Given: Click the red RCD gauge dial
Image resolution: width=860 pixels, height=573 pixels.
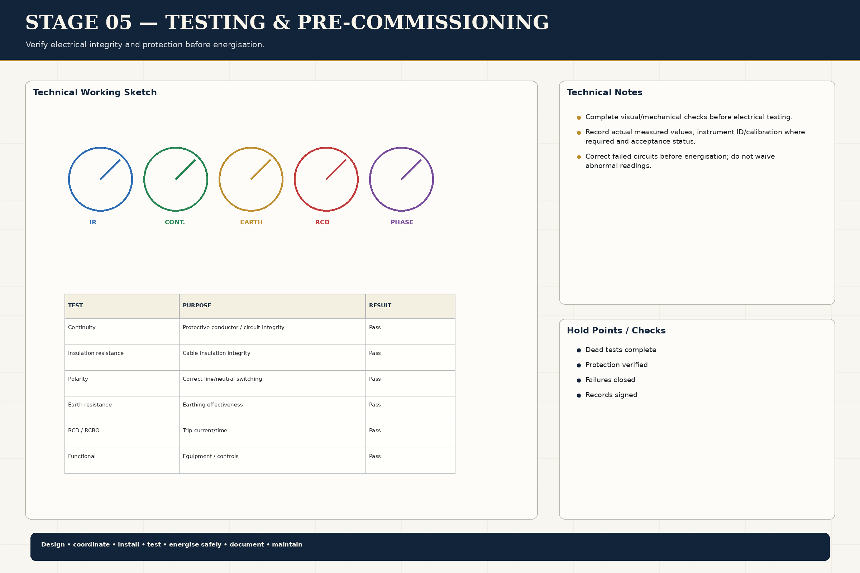Looking at the screenshot, I should [x=326, y=179].
